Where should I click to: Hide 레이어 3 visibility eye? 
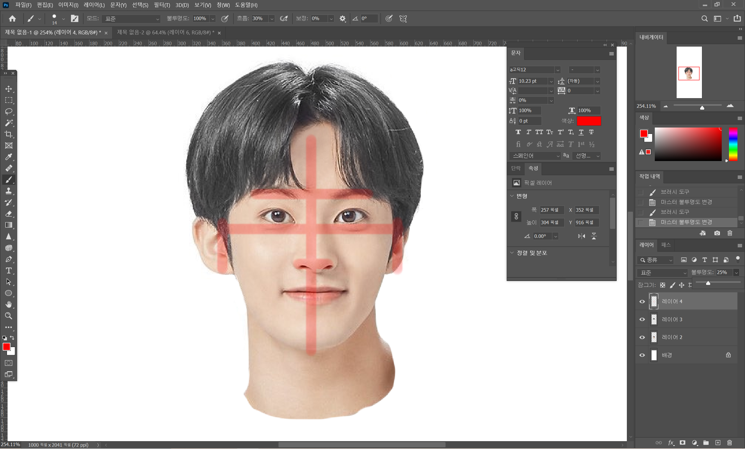[642, 319]
